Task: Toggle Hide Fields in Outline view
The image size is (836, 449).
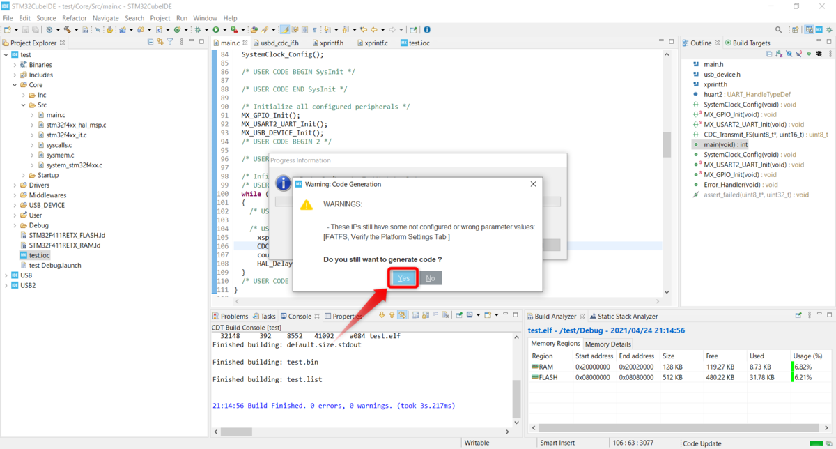Action: coord(789,54)
